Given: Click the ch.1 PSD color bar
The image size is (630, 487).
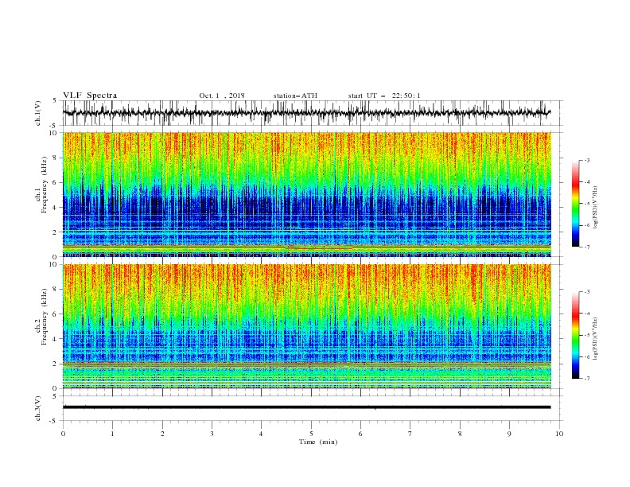Looking at the screenshot, I should [x=576, y=204].
